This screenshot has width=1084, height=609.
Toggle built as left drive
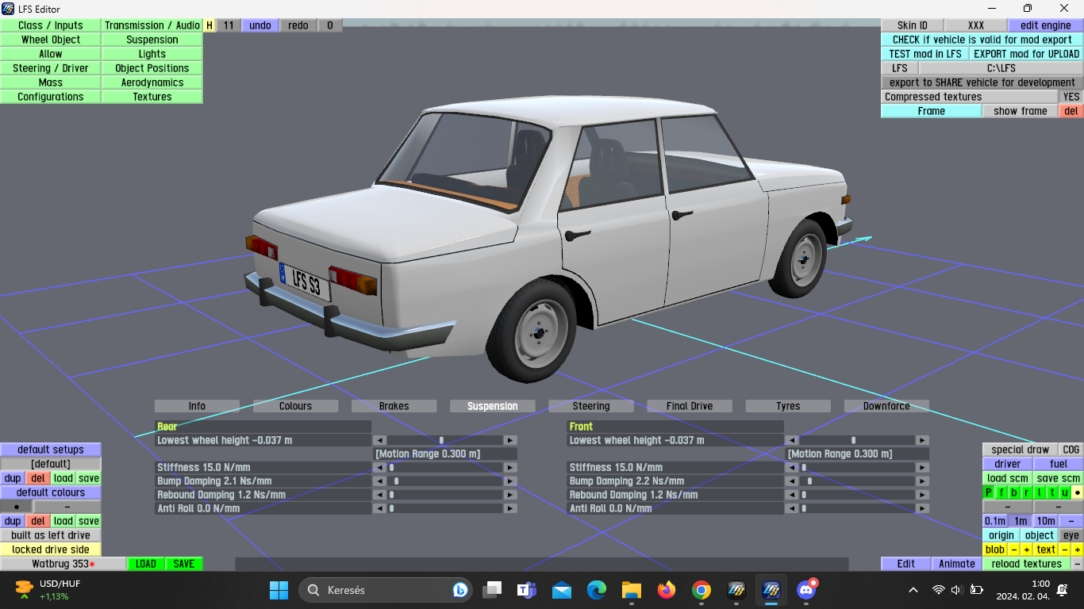[x=51, y=535]
